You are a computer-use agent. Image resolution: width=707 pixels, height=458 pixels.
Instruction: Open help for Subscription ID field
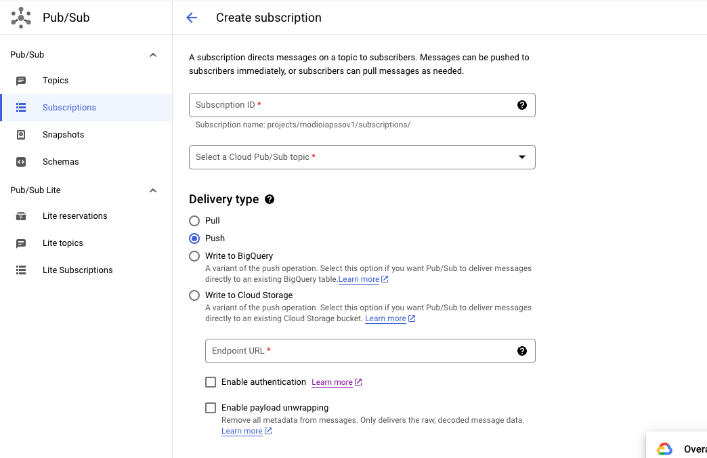(x=521, y=105)
